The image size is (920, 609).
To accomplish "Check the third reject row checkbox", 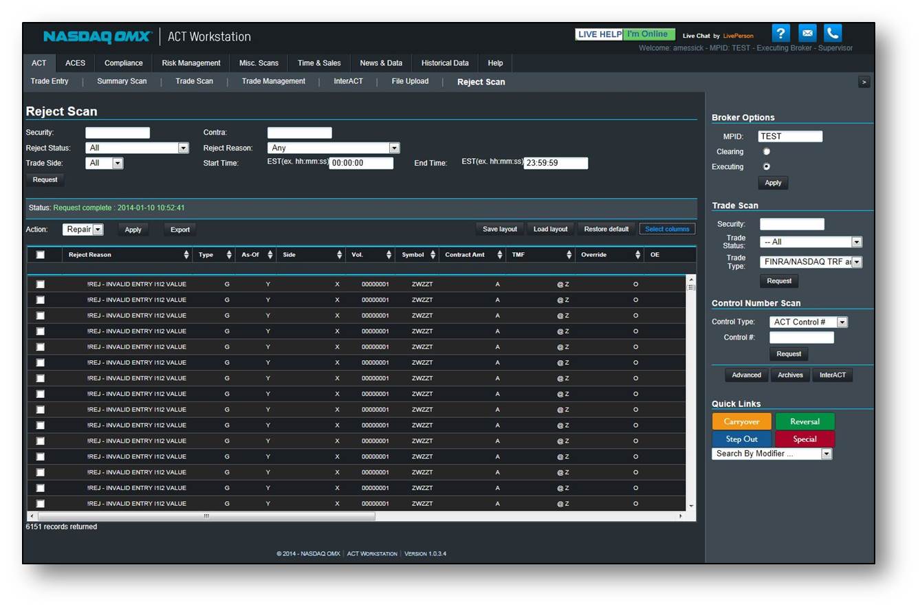I will tap(40, 315).
